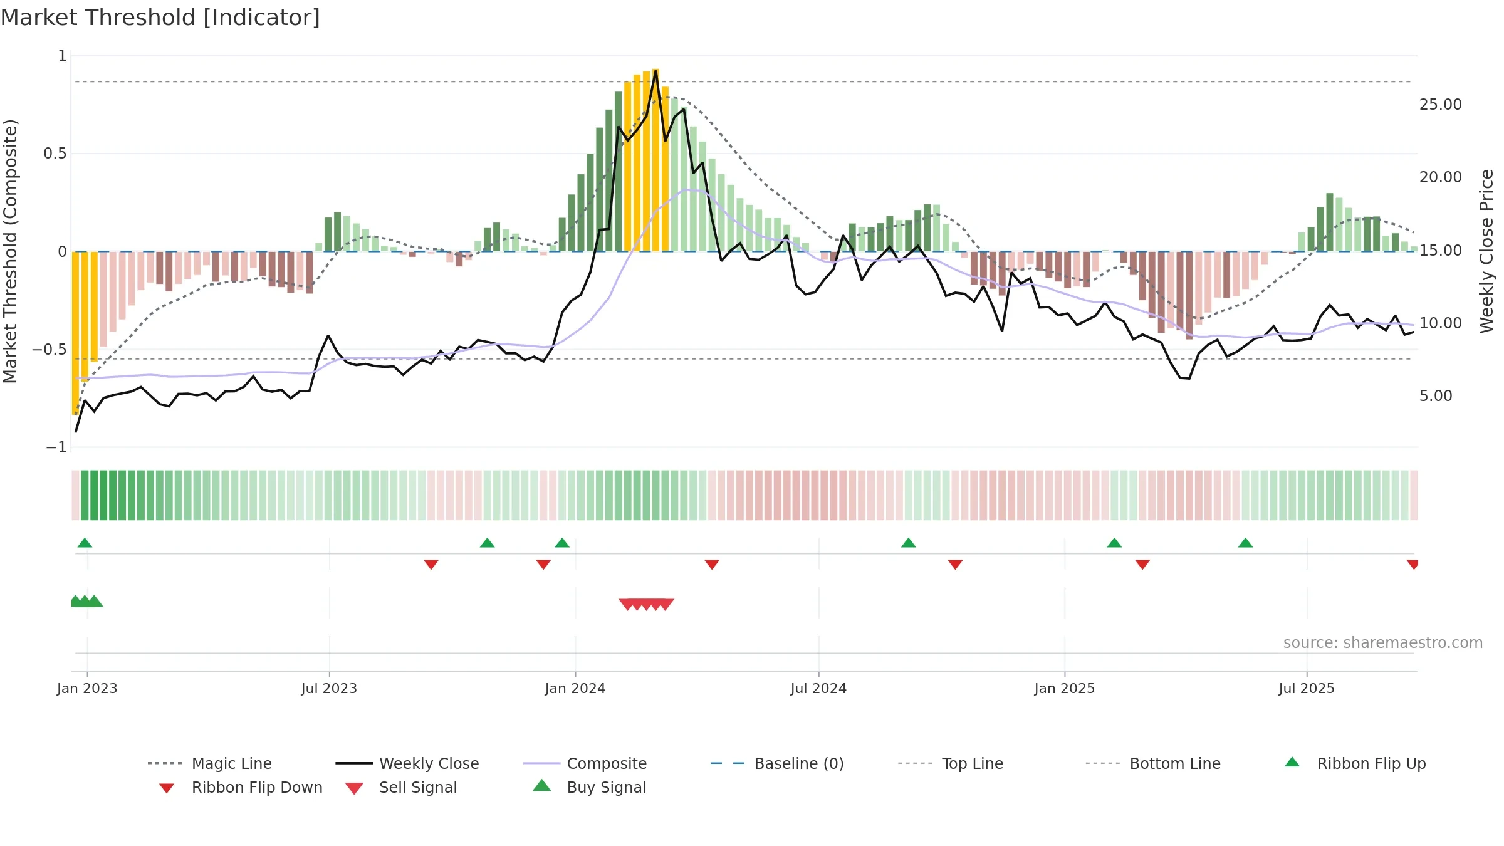Toggle the Composite legend entry
The height and width of the screenshot is (846, 1504).
(585, 763)
